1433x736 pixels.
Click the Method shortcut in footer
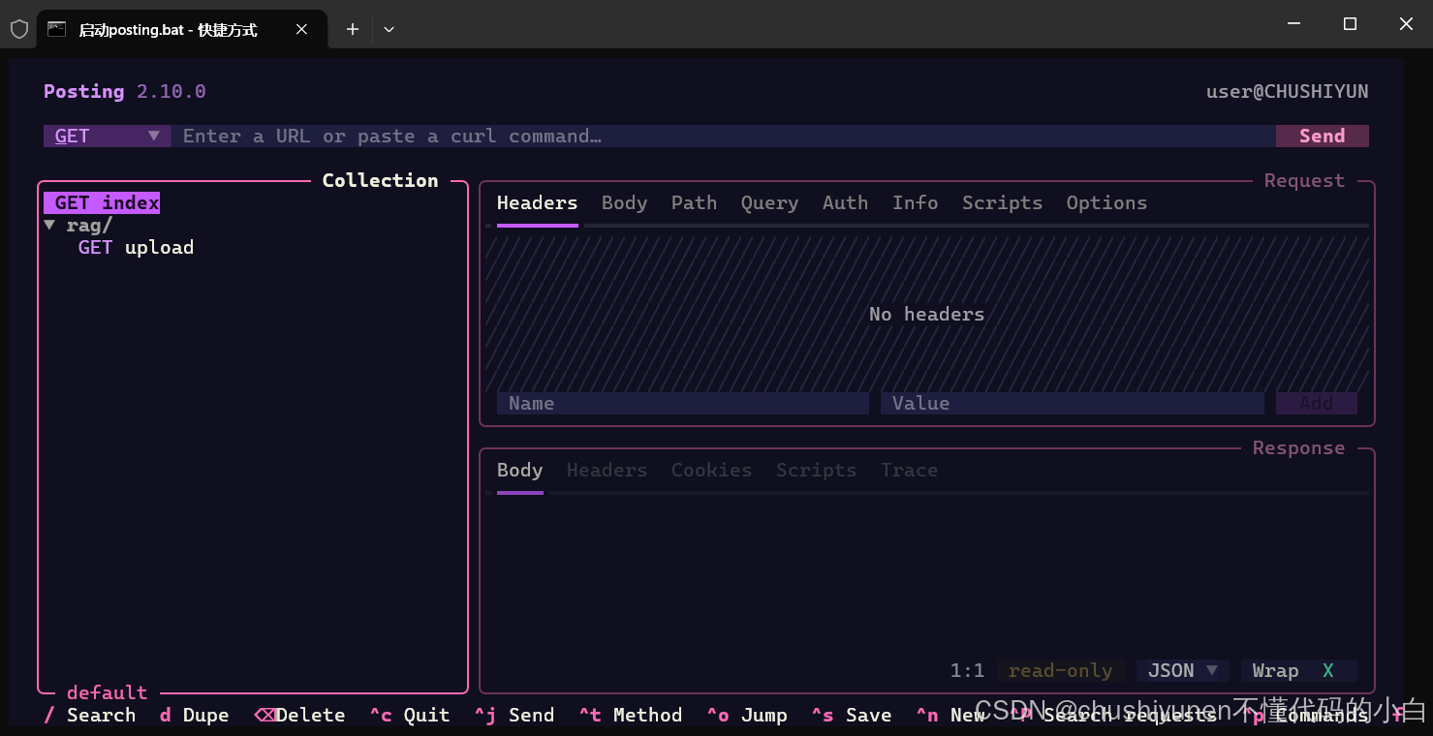click(x=630, y=715)
